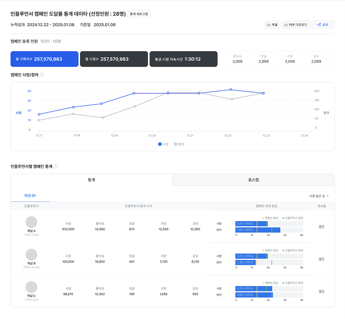Select the 평균 시청 지속시간 card
Viewport: 345px width, 319px height.
click(x=183, y=59)
